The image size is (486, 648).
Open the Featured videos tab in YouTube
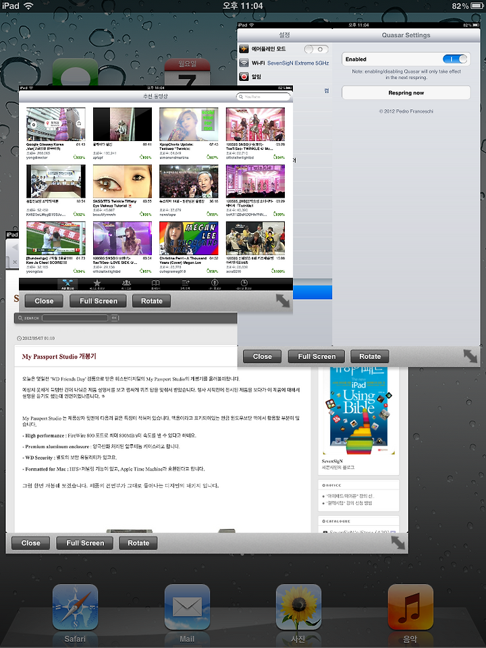click(x=67, y=284)
